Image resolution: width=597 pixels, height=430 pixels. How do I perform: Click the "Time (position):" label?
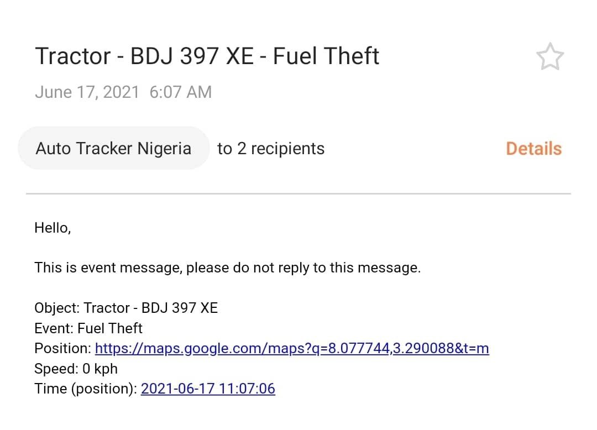click(85, 389)
